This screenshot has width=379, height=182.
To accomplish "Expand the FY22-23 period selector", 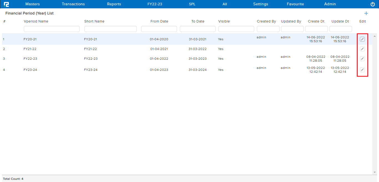I will 155,4.
